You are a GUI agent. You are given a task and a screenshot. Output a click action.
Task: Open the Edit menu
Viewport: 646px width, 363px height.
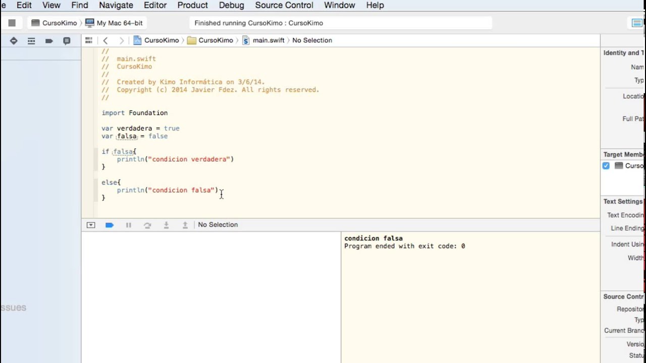click(24, 5)
